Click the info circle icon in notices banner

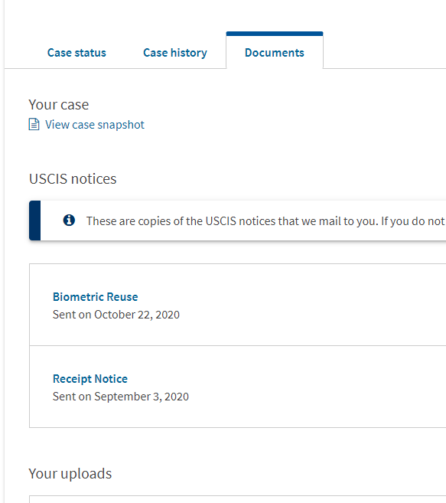[69, 220]
